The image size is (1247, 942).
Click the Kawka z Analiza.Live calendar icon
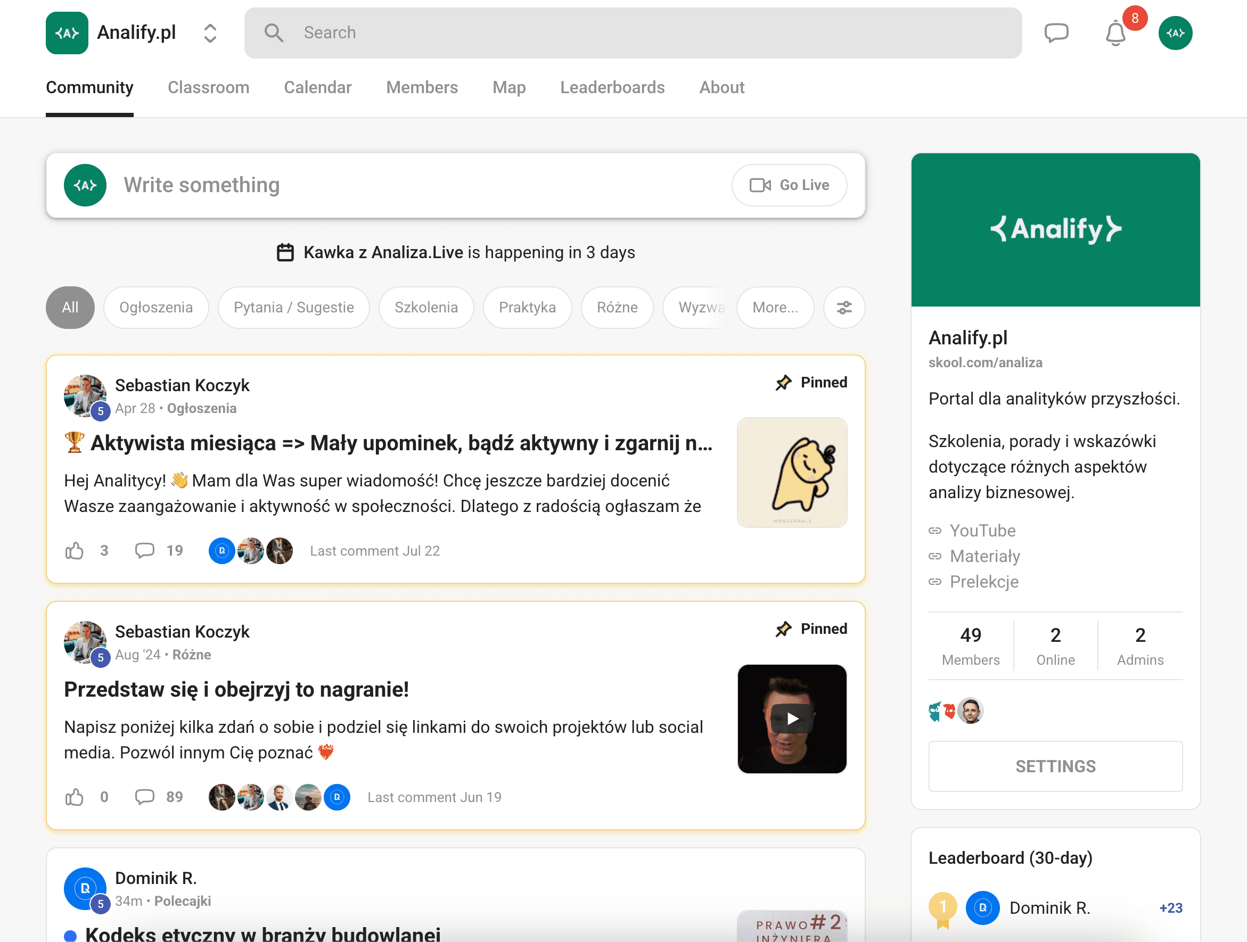tap(285, 252)
